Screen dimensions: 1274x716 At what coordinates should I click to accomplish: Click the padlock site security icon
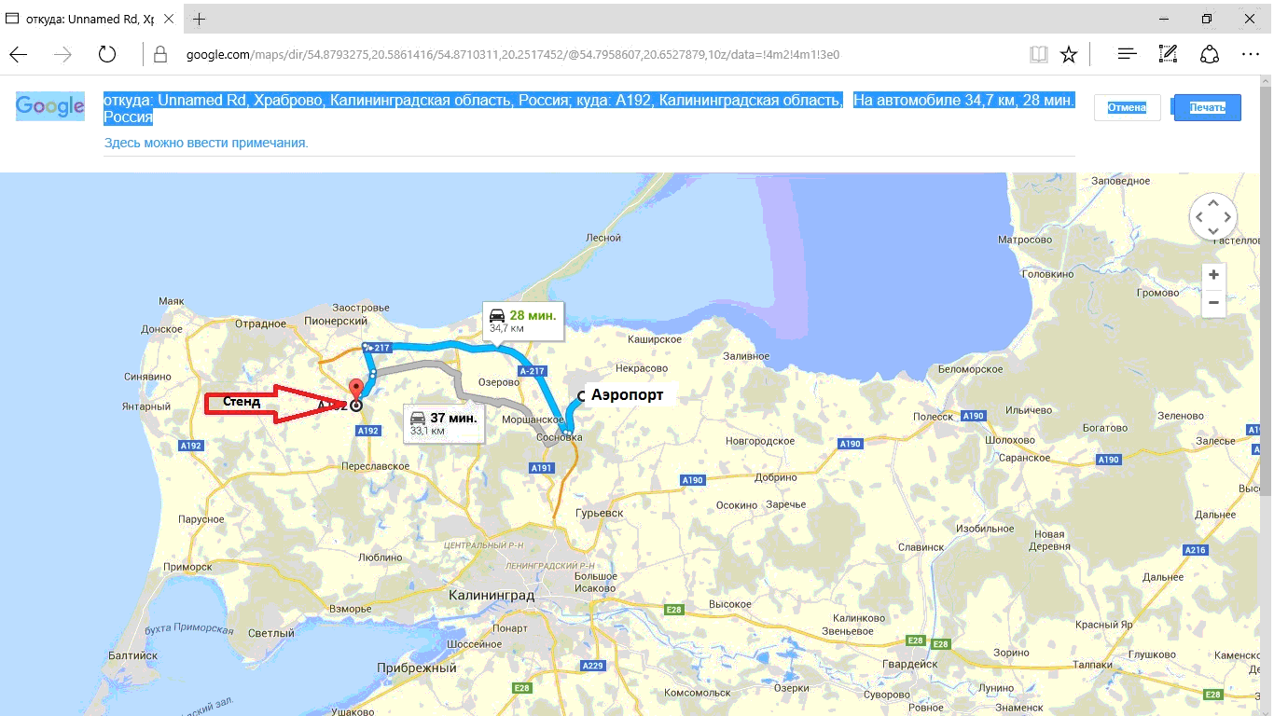159,54
